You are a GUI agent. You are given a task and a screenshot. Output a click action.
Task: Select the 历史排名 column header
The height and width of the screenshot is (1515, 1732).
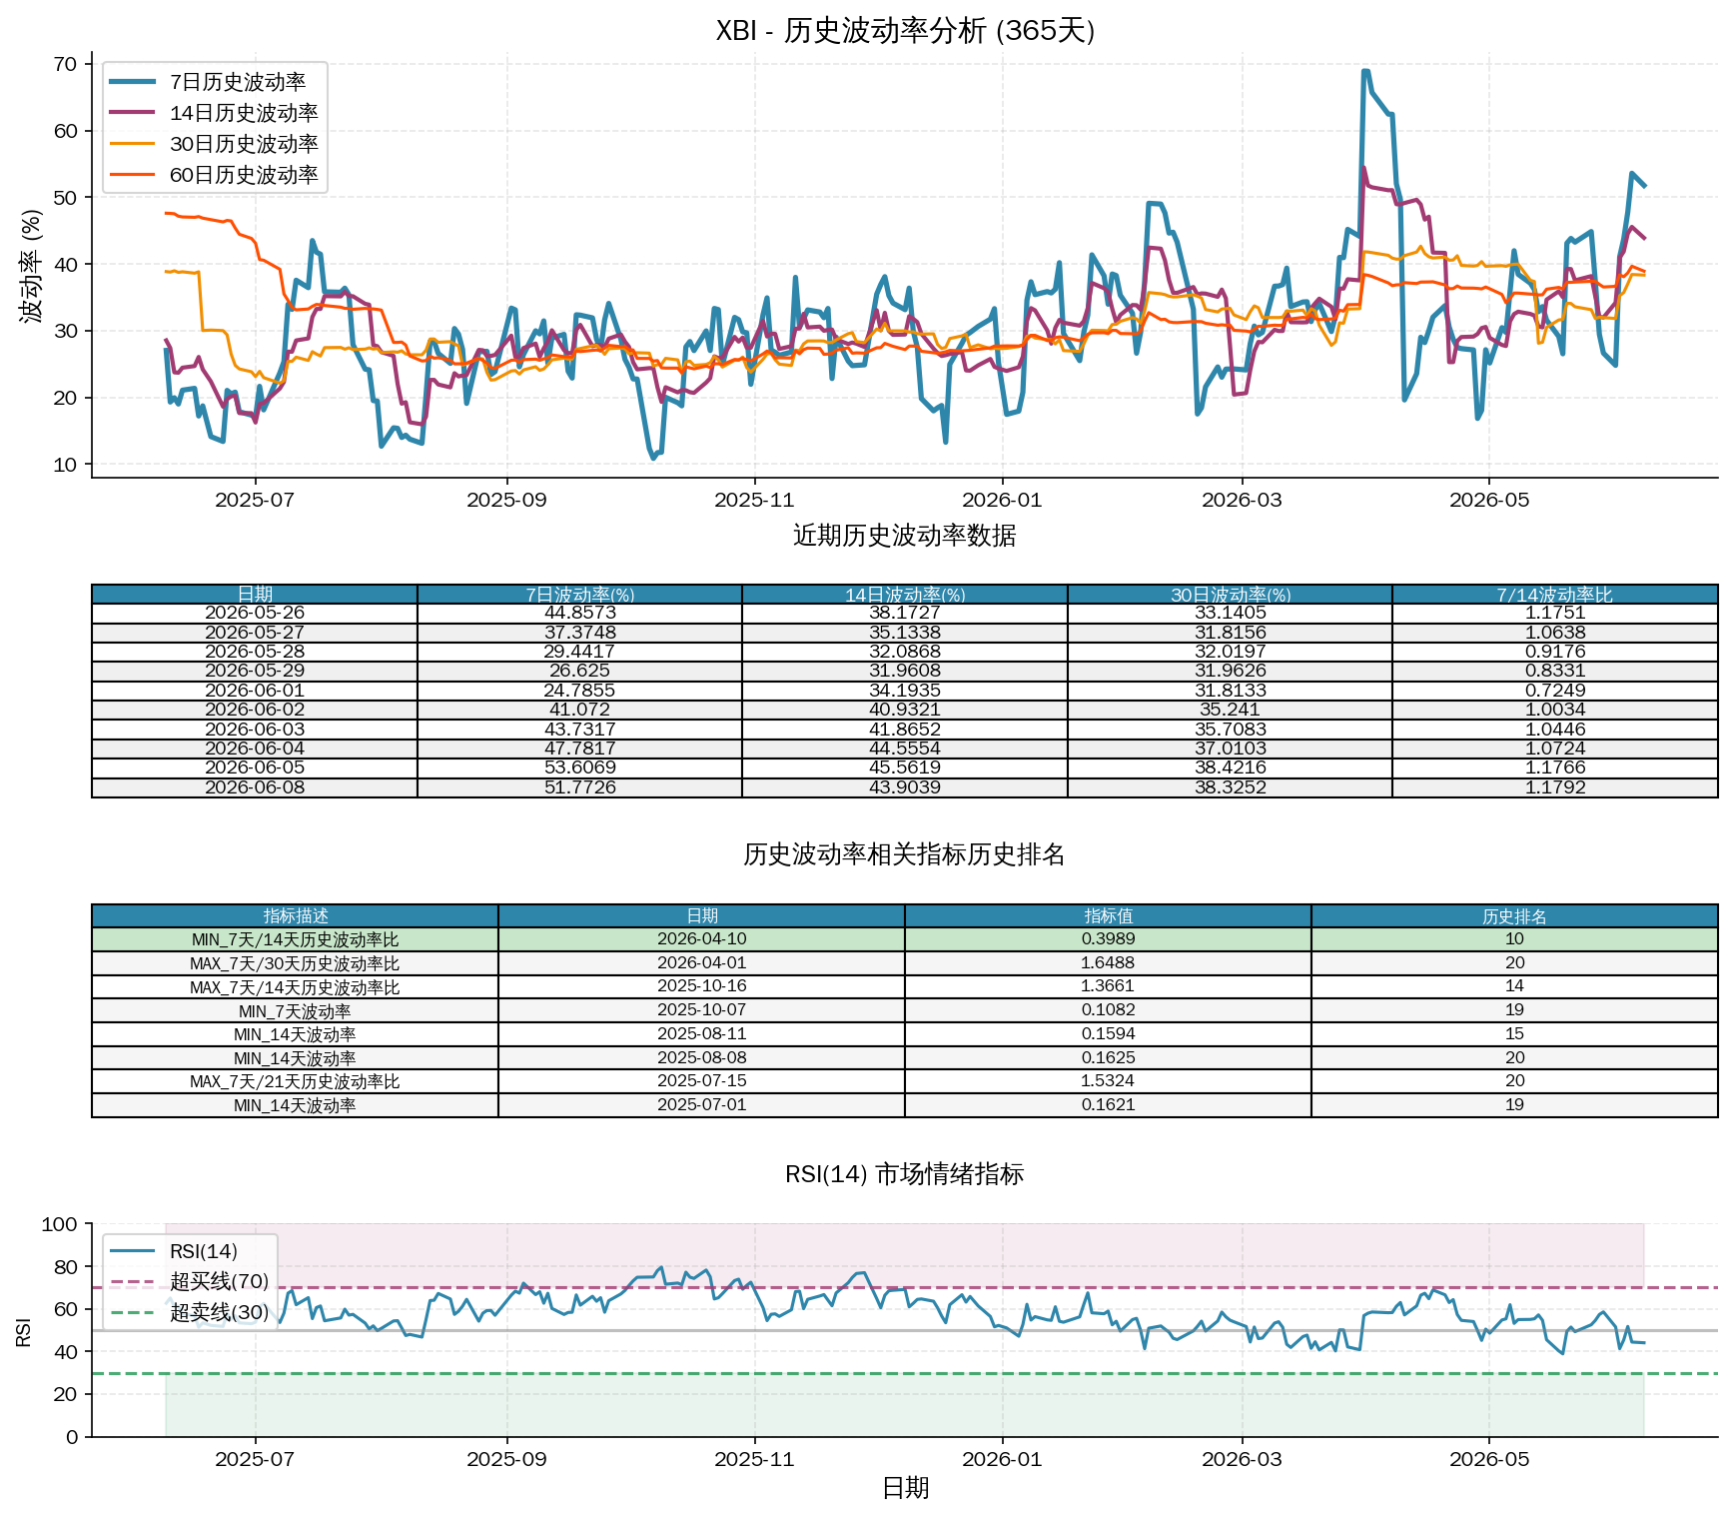point(1514,916)
